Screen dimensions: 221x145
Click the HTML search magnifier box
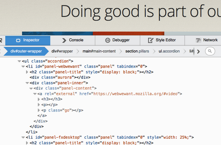(210, 51)
